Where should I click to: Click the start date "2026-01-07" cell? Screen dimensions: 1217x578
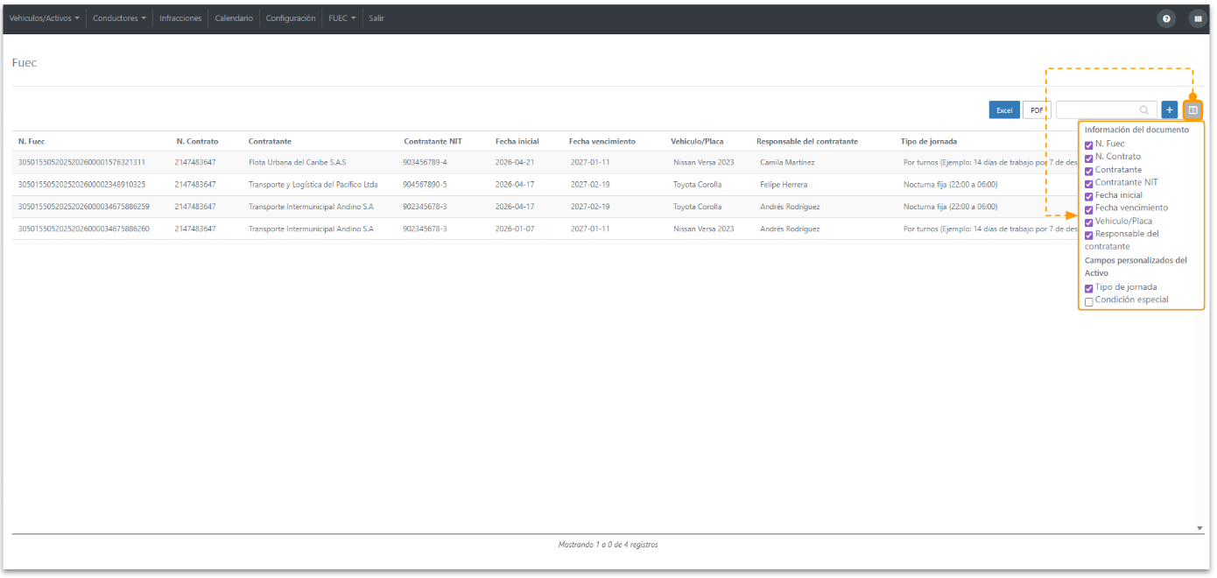point(515,229)
